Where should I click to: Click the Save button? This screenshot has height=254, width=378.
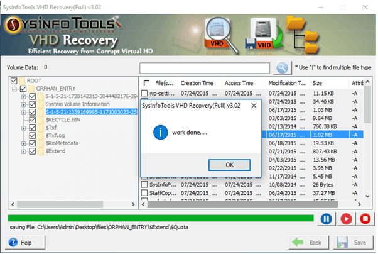coord(353,243)
